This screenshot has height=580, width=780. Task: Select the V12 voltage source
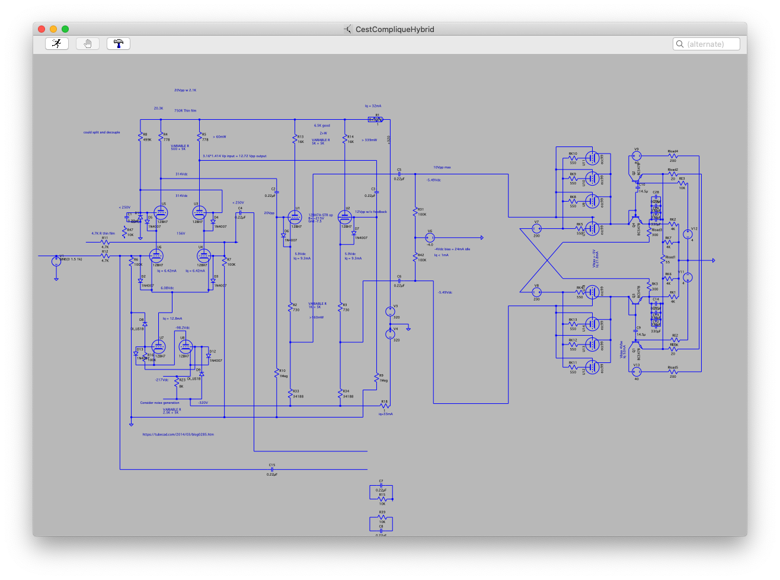(x=688, y=234)
